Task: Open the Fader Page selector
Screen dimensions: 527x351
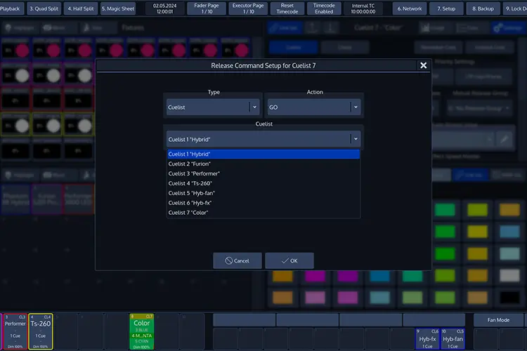Action: 207,8
